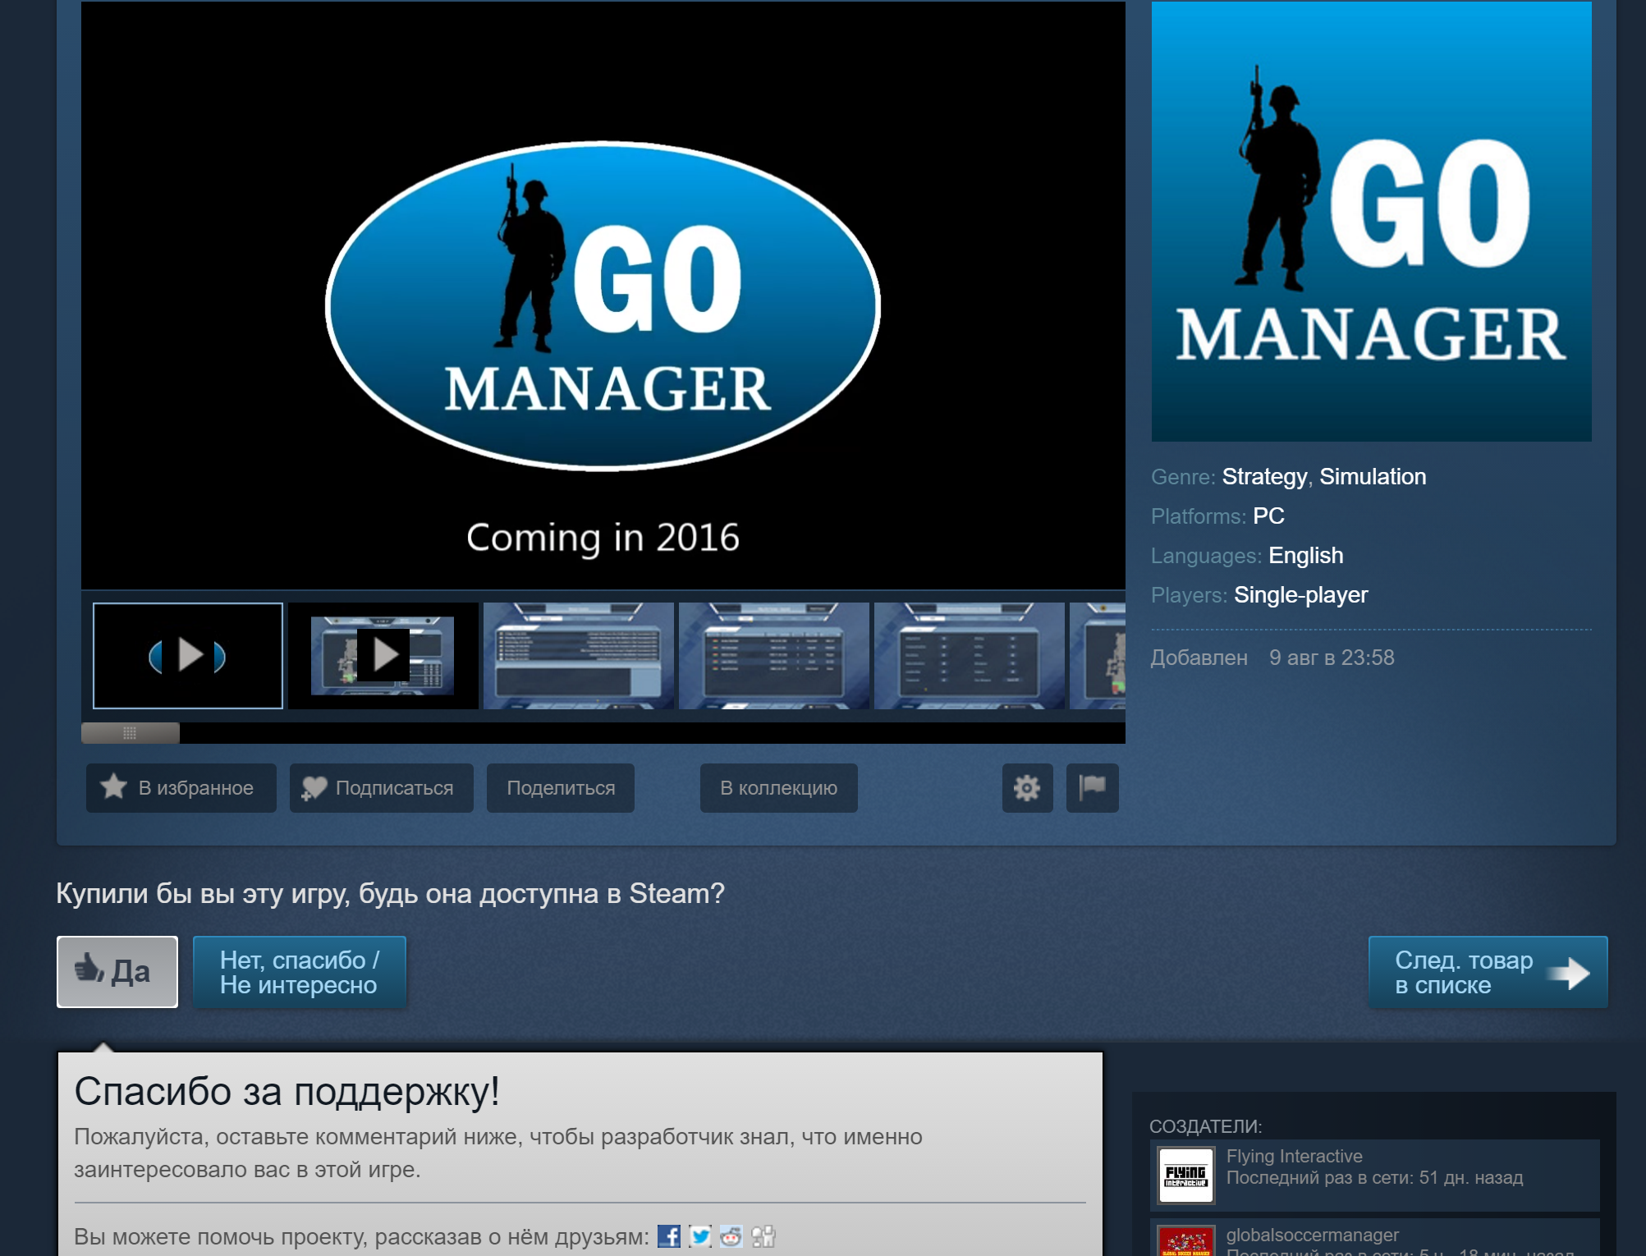The height and width of the screenshot is (1256, 1646).
Task: Click the share icon after Reddit
Action: pyautogui.click(x=763, y=1236)
